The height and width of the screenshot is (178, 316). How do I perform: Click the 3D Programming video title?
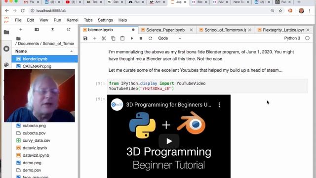click(169, 105)
